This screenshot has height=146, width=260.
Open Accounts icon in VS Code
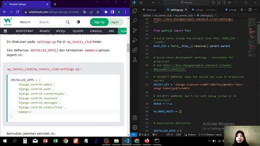coord(135,118)
